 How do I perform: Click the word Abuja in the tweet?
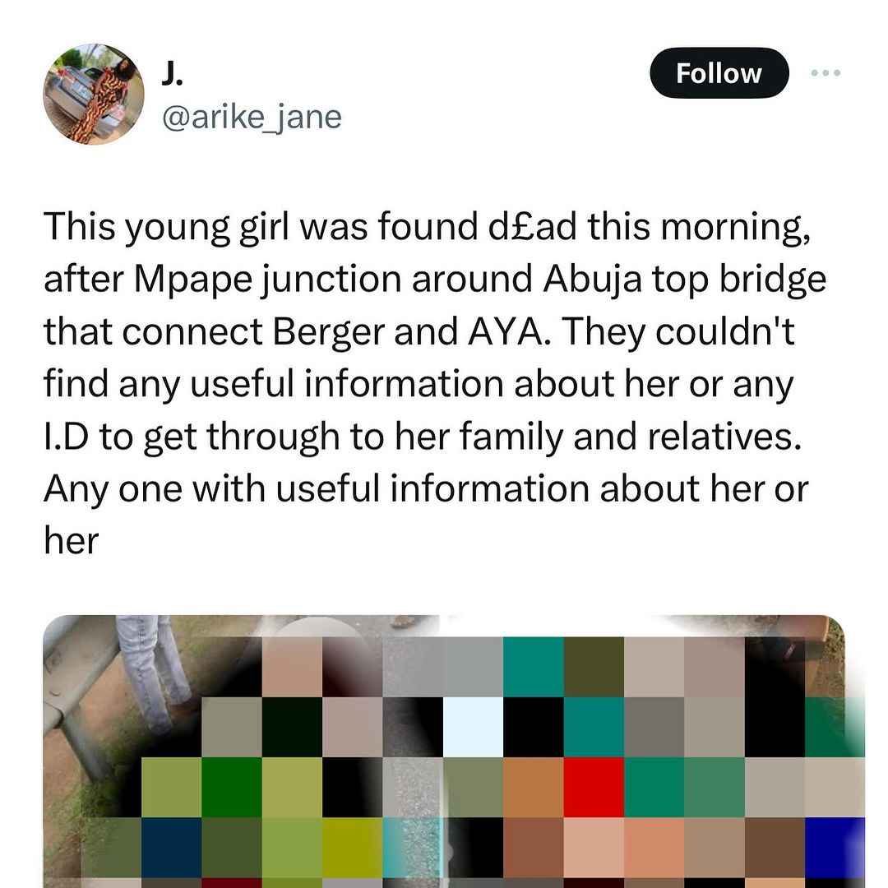592,280
